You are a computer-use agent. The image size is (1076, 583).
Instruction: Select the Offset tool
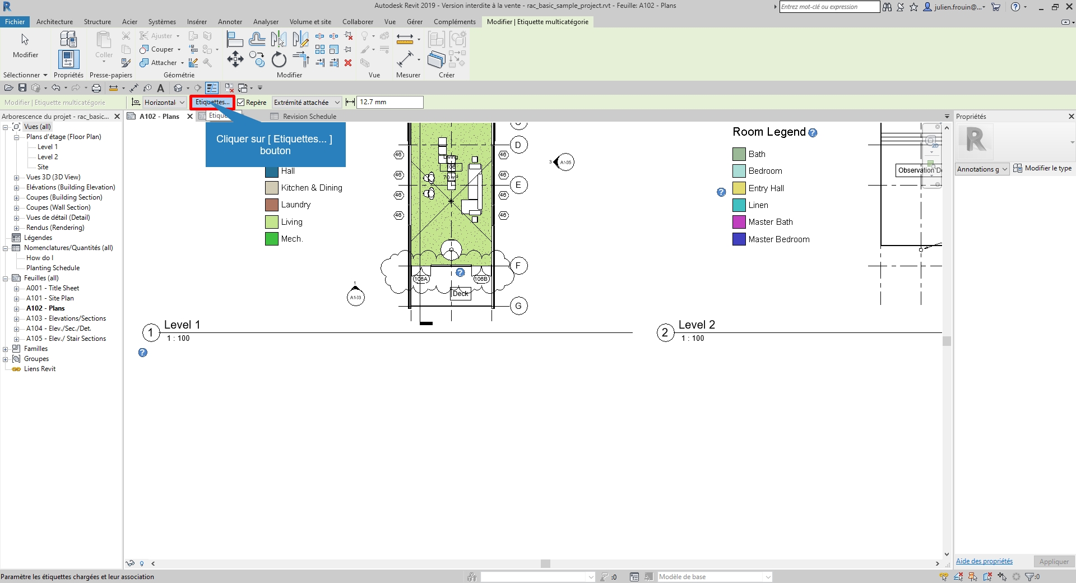tap(257, 39)
